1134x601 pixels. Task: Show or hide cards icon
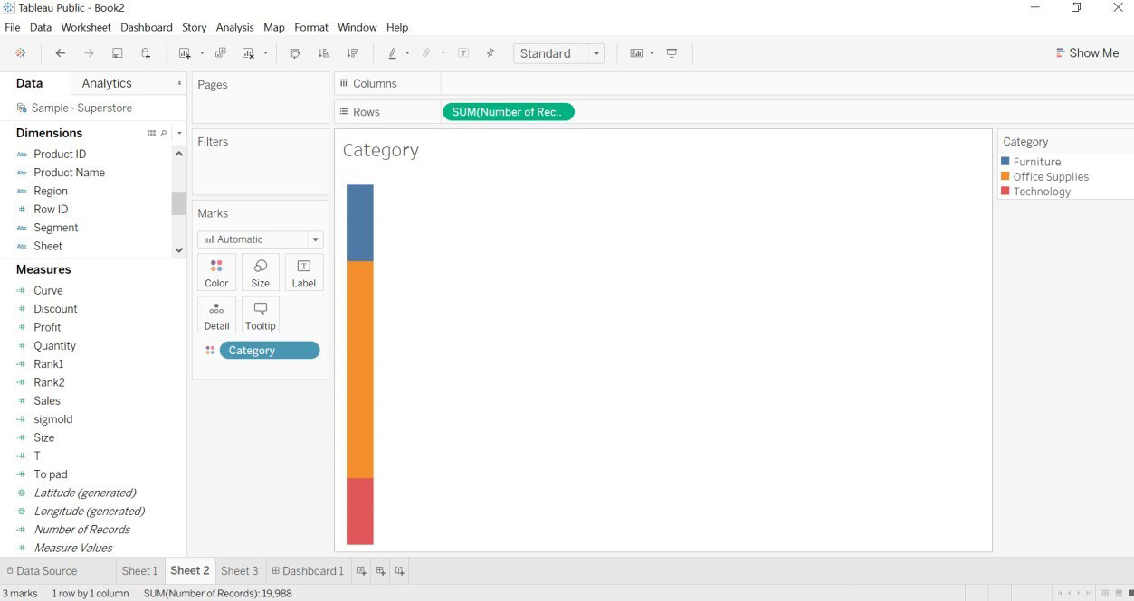(x=636, y=53)
